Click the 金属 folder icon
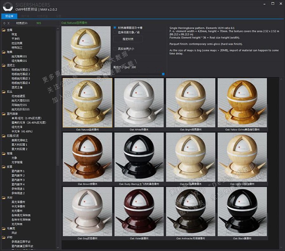The width and height of the screenshot is (285, 251). (4, 30)
